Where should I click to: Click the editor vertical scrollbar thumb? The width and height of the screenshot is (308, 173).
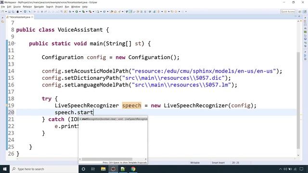tap(298, 100)
